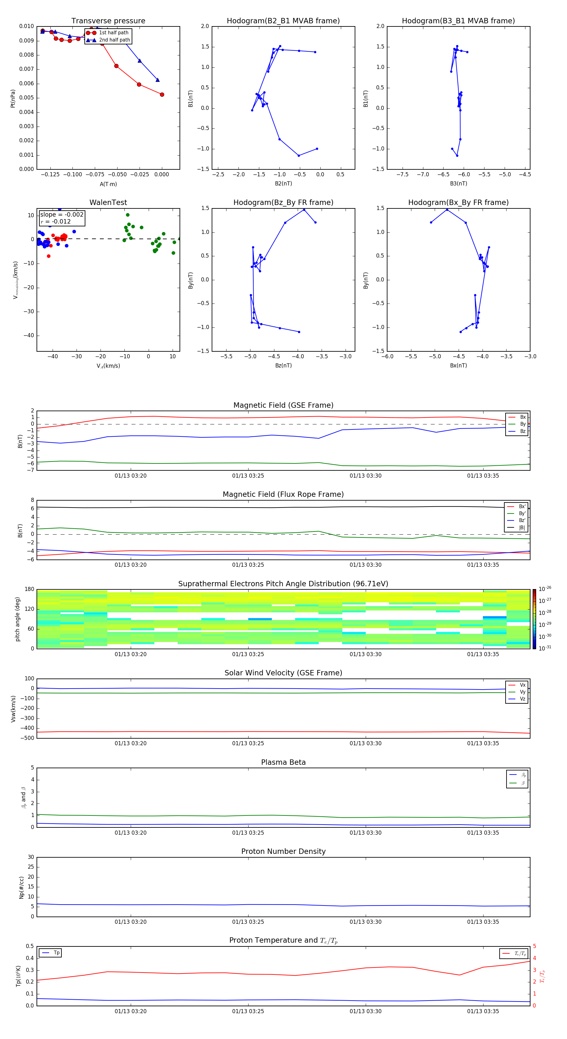Click the 'Vz' legend entry in velocity plot
This screenshot has height=1039, width=567.
(517, 699)
